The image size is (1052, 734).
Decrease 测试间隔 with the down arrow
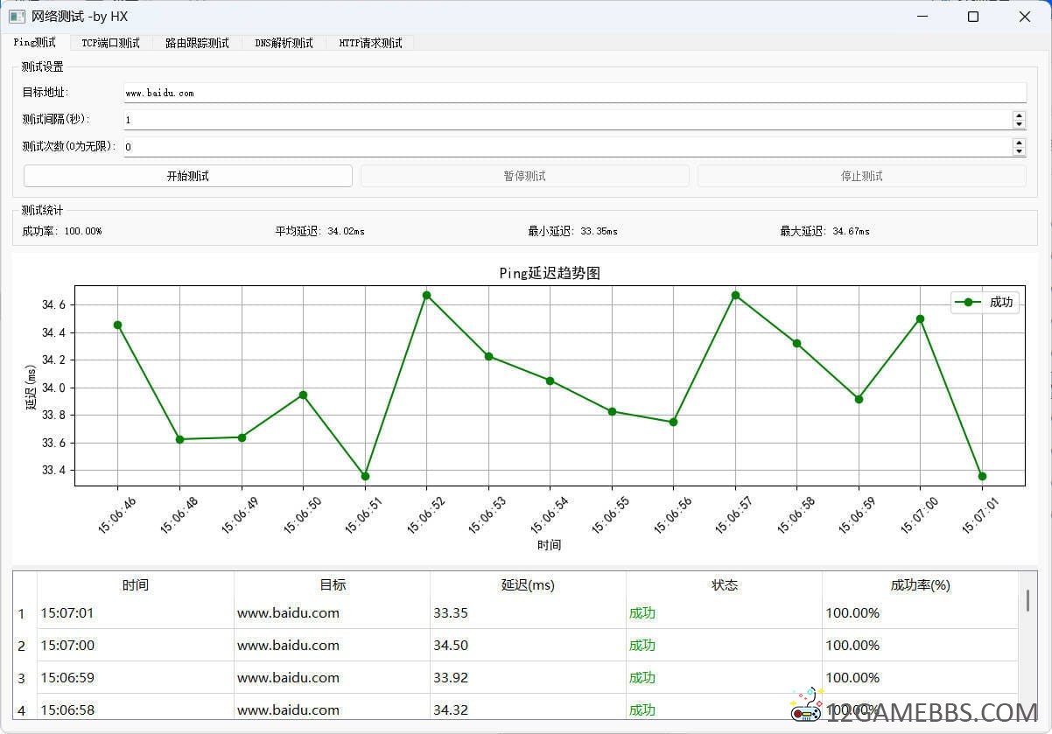1019,124
